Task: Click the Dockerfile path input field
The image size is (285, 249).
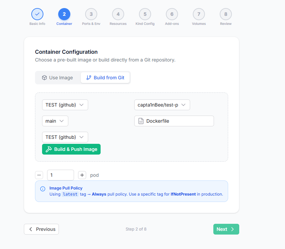Action: click(x=174, y=121)
